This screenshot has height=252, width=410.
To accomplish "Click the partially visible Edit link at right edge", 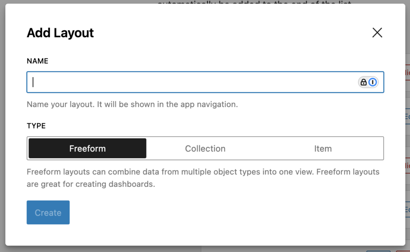I will 408,117.
